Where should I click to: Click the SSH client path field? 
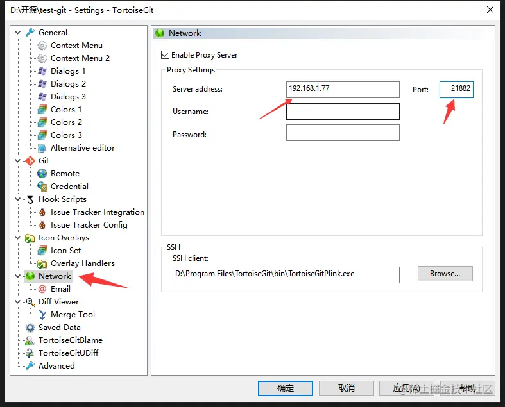pos(286,275)
